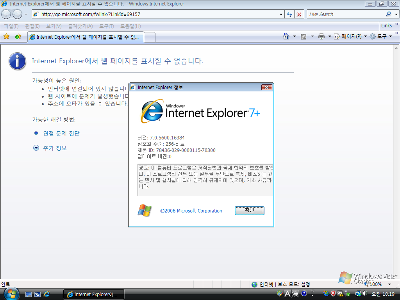Click the 제품 ID text line

(177, 150)
